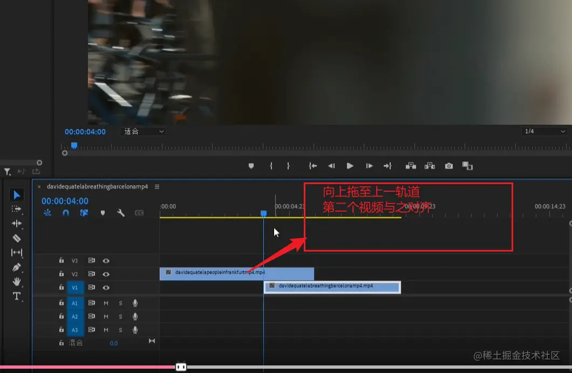The image size is (572, 373).
Task: Toggle sync lock for V2 track
Action: click(92, 274)
